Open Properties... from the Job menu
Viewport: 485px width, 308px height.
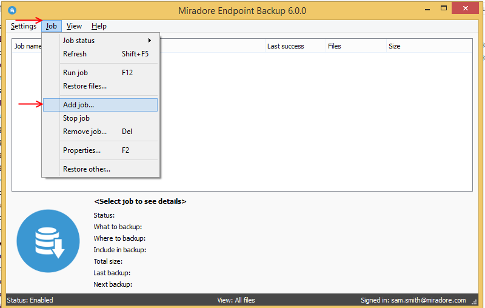[100, 150]
